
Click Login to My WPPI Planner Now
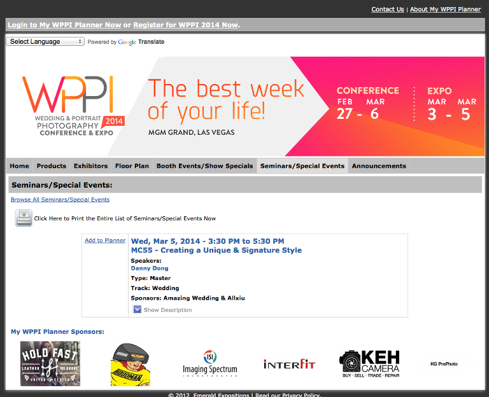pos(64,25)
